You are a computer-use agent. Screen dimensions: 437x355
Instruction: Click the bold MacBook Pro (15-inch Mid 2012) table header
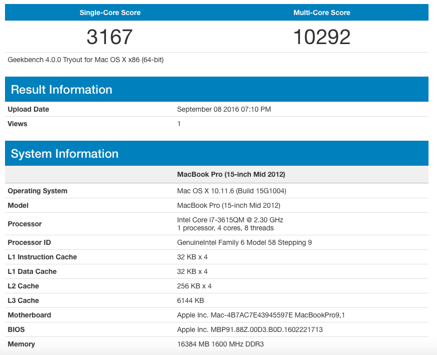tap(231, 174)
